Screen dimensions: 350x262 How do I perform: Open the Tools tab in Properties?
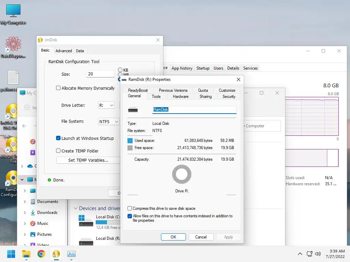pos(156,97)
